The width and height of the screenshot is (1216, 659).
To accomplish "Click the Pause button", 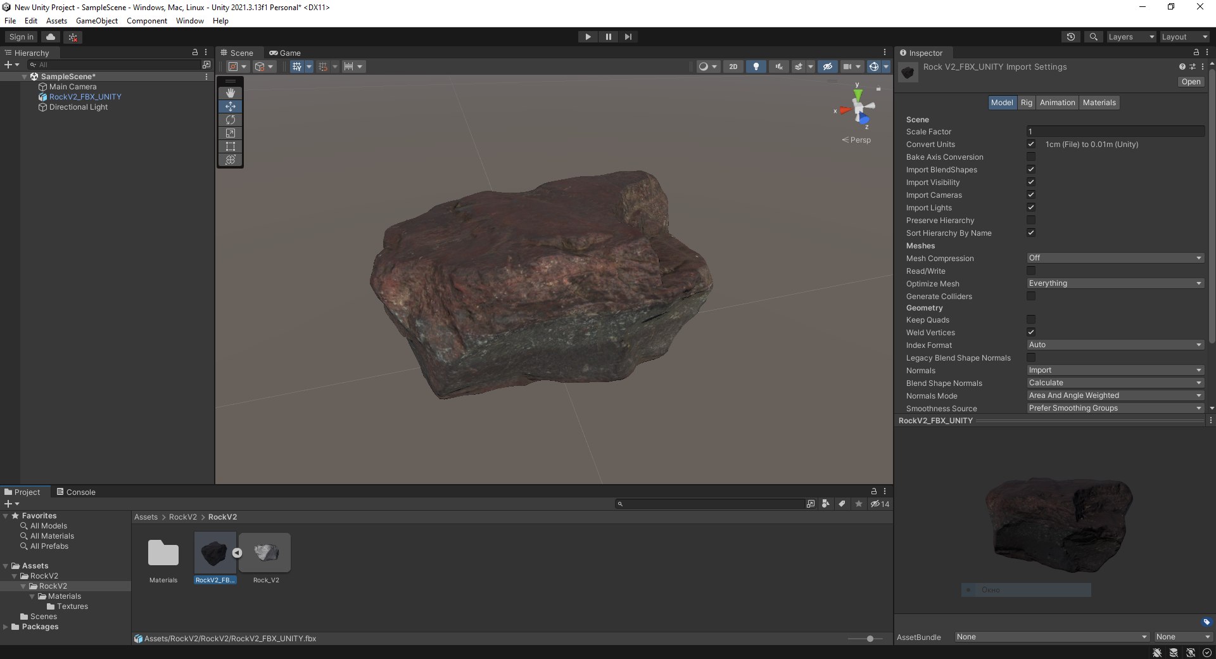I will pos(608,37).
